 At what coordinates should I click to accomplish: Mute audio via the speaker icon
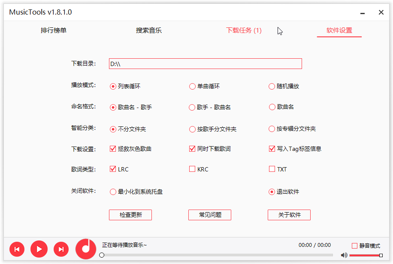[x=344, y=255]
